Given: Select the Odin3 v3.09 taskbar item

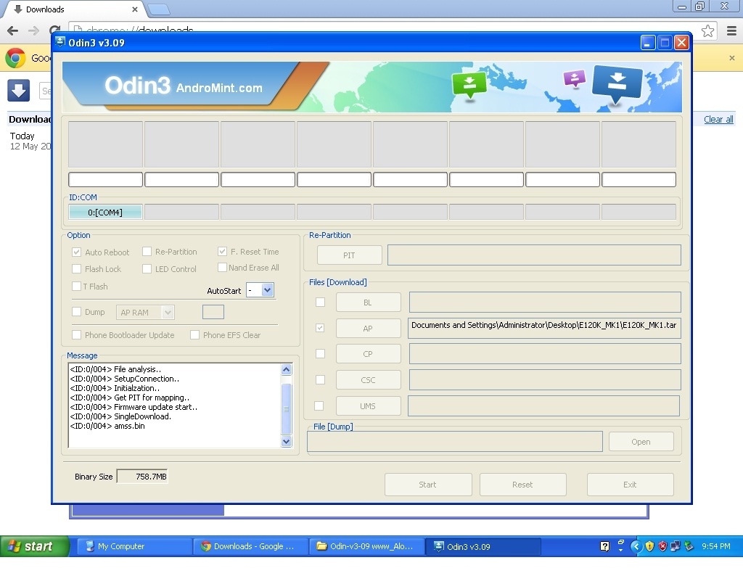Looking at the screenshot, I should [x=483, y=546].
